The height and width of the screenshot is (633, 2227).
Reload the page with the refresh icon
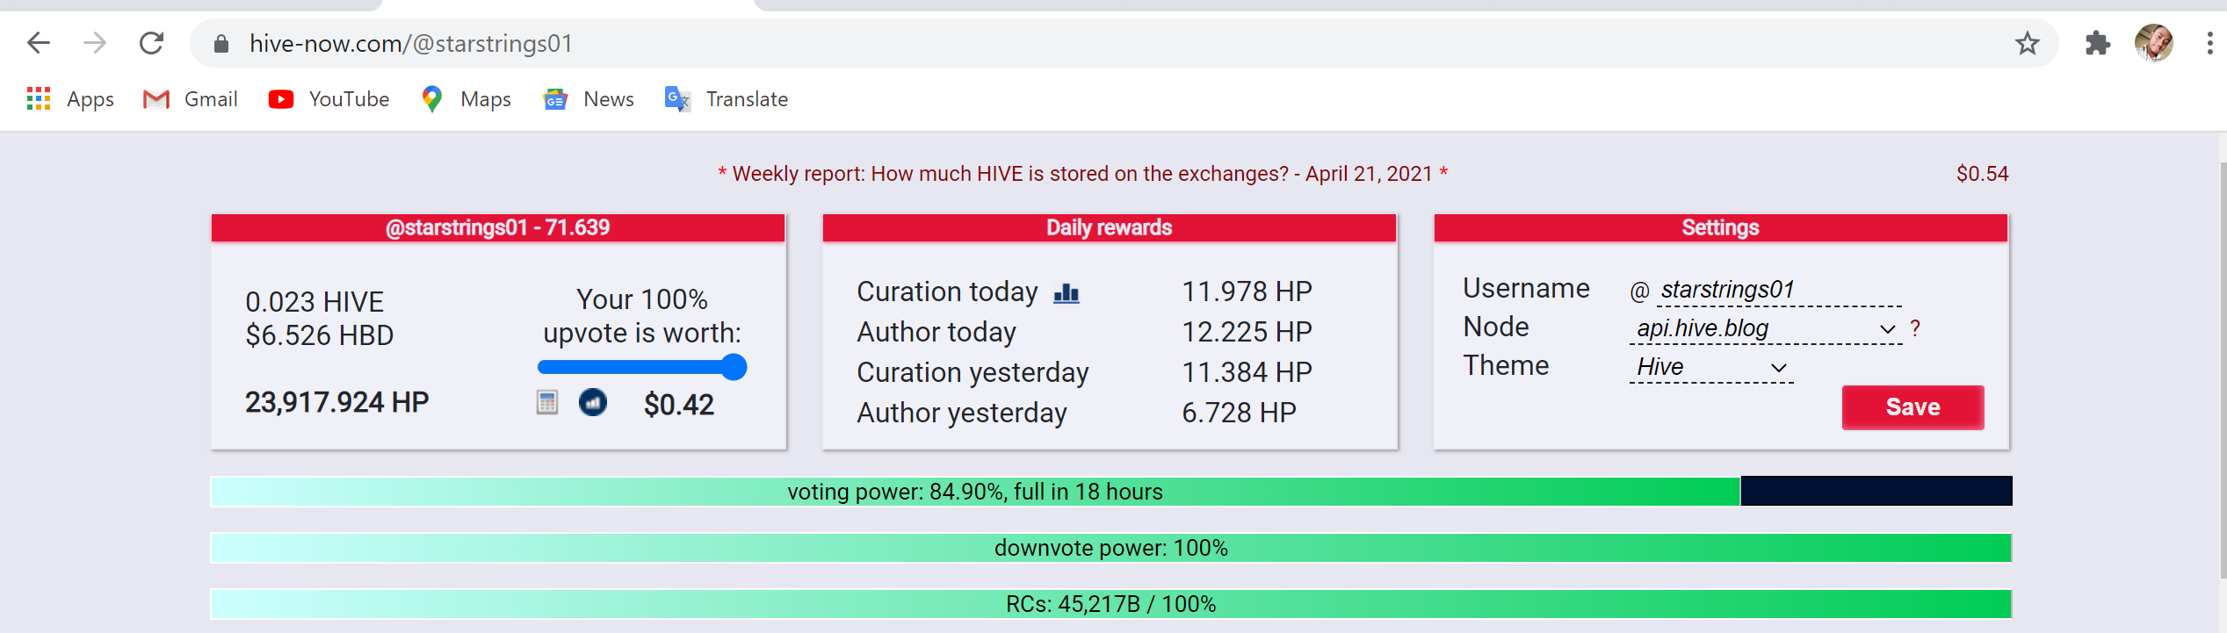[152, 43]
